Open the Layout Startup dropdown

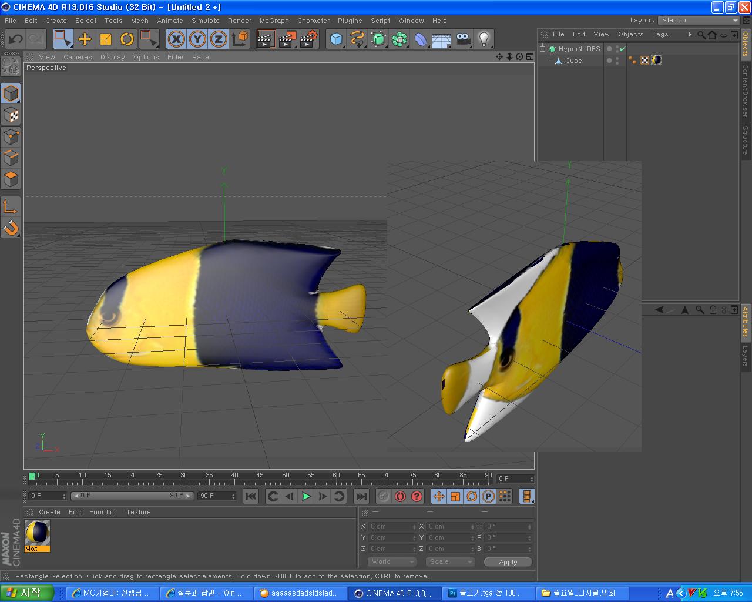699,20
